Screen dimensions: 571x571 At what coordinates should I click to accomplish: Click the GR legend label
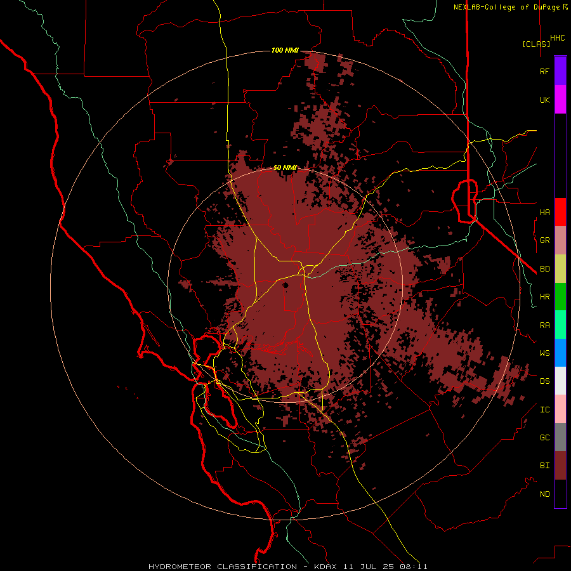point(544,240)
